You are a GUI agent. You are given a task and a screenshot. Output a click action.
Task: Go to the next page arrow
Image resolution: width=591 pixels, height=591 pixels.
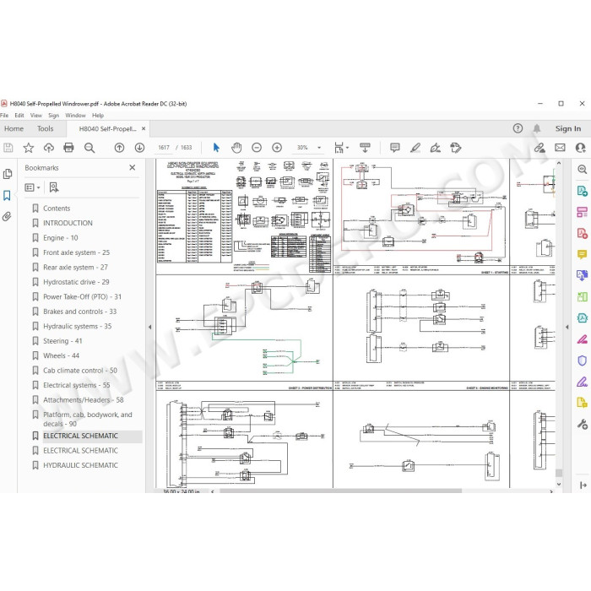[140, 148]
